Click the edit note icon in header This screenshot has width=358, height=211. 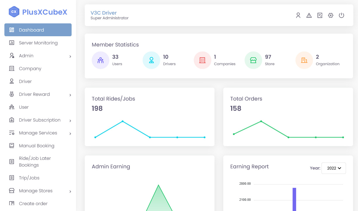pos(320,15)
